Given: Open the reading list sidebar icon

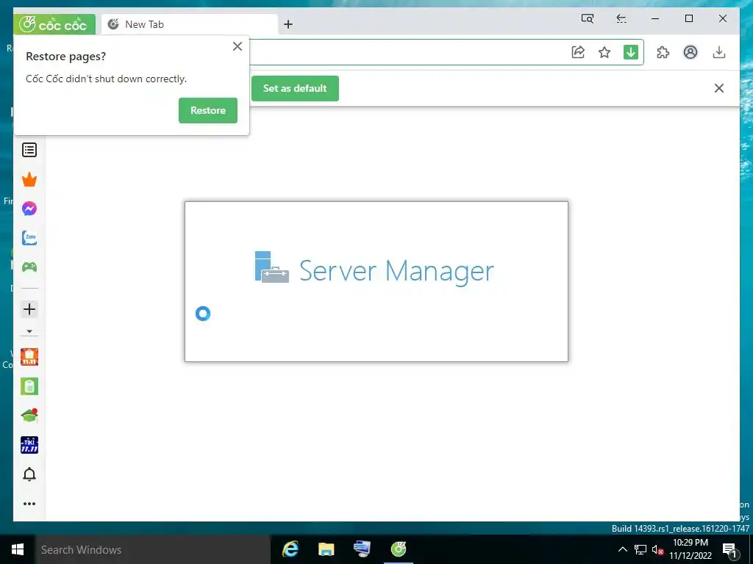Looking at the screenshot, I should coord(29,150).
